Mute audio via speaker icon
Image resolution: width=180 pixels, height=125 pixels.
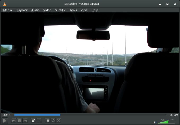click(x=155, y=122)
